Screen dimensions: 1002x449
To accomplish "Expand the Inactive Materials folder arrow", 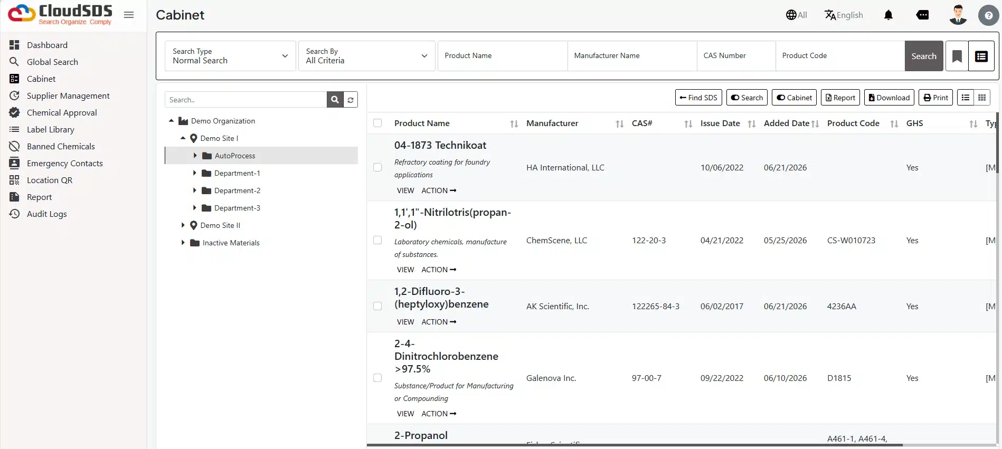I will click(x=183, y=243).
